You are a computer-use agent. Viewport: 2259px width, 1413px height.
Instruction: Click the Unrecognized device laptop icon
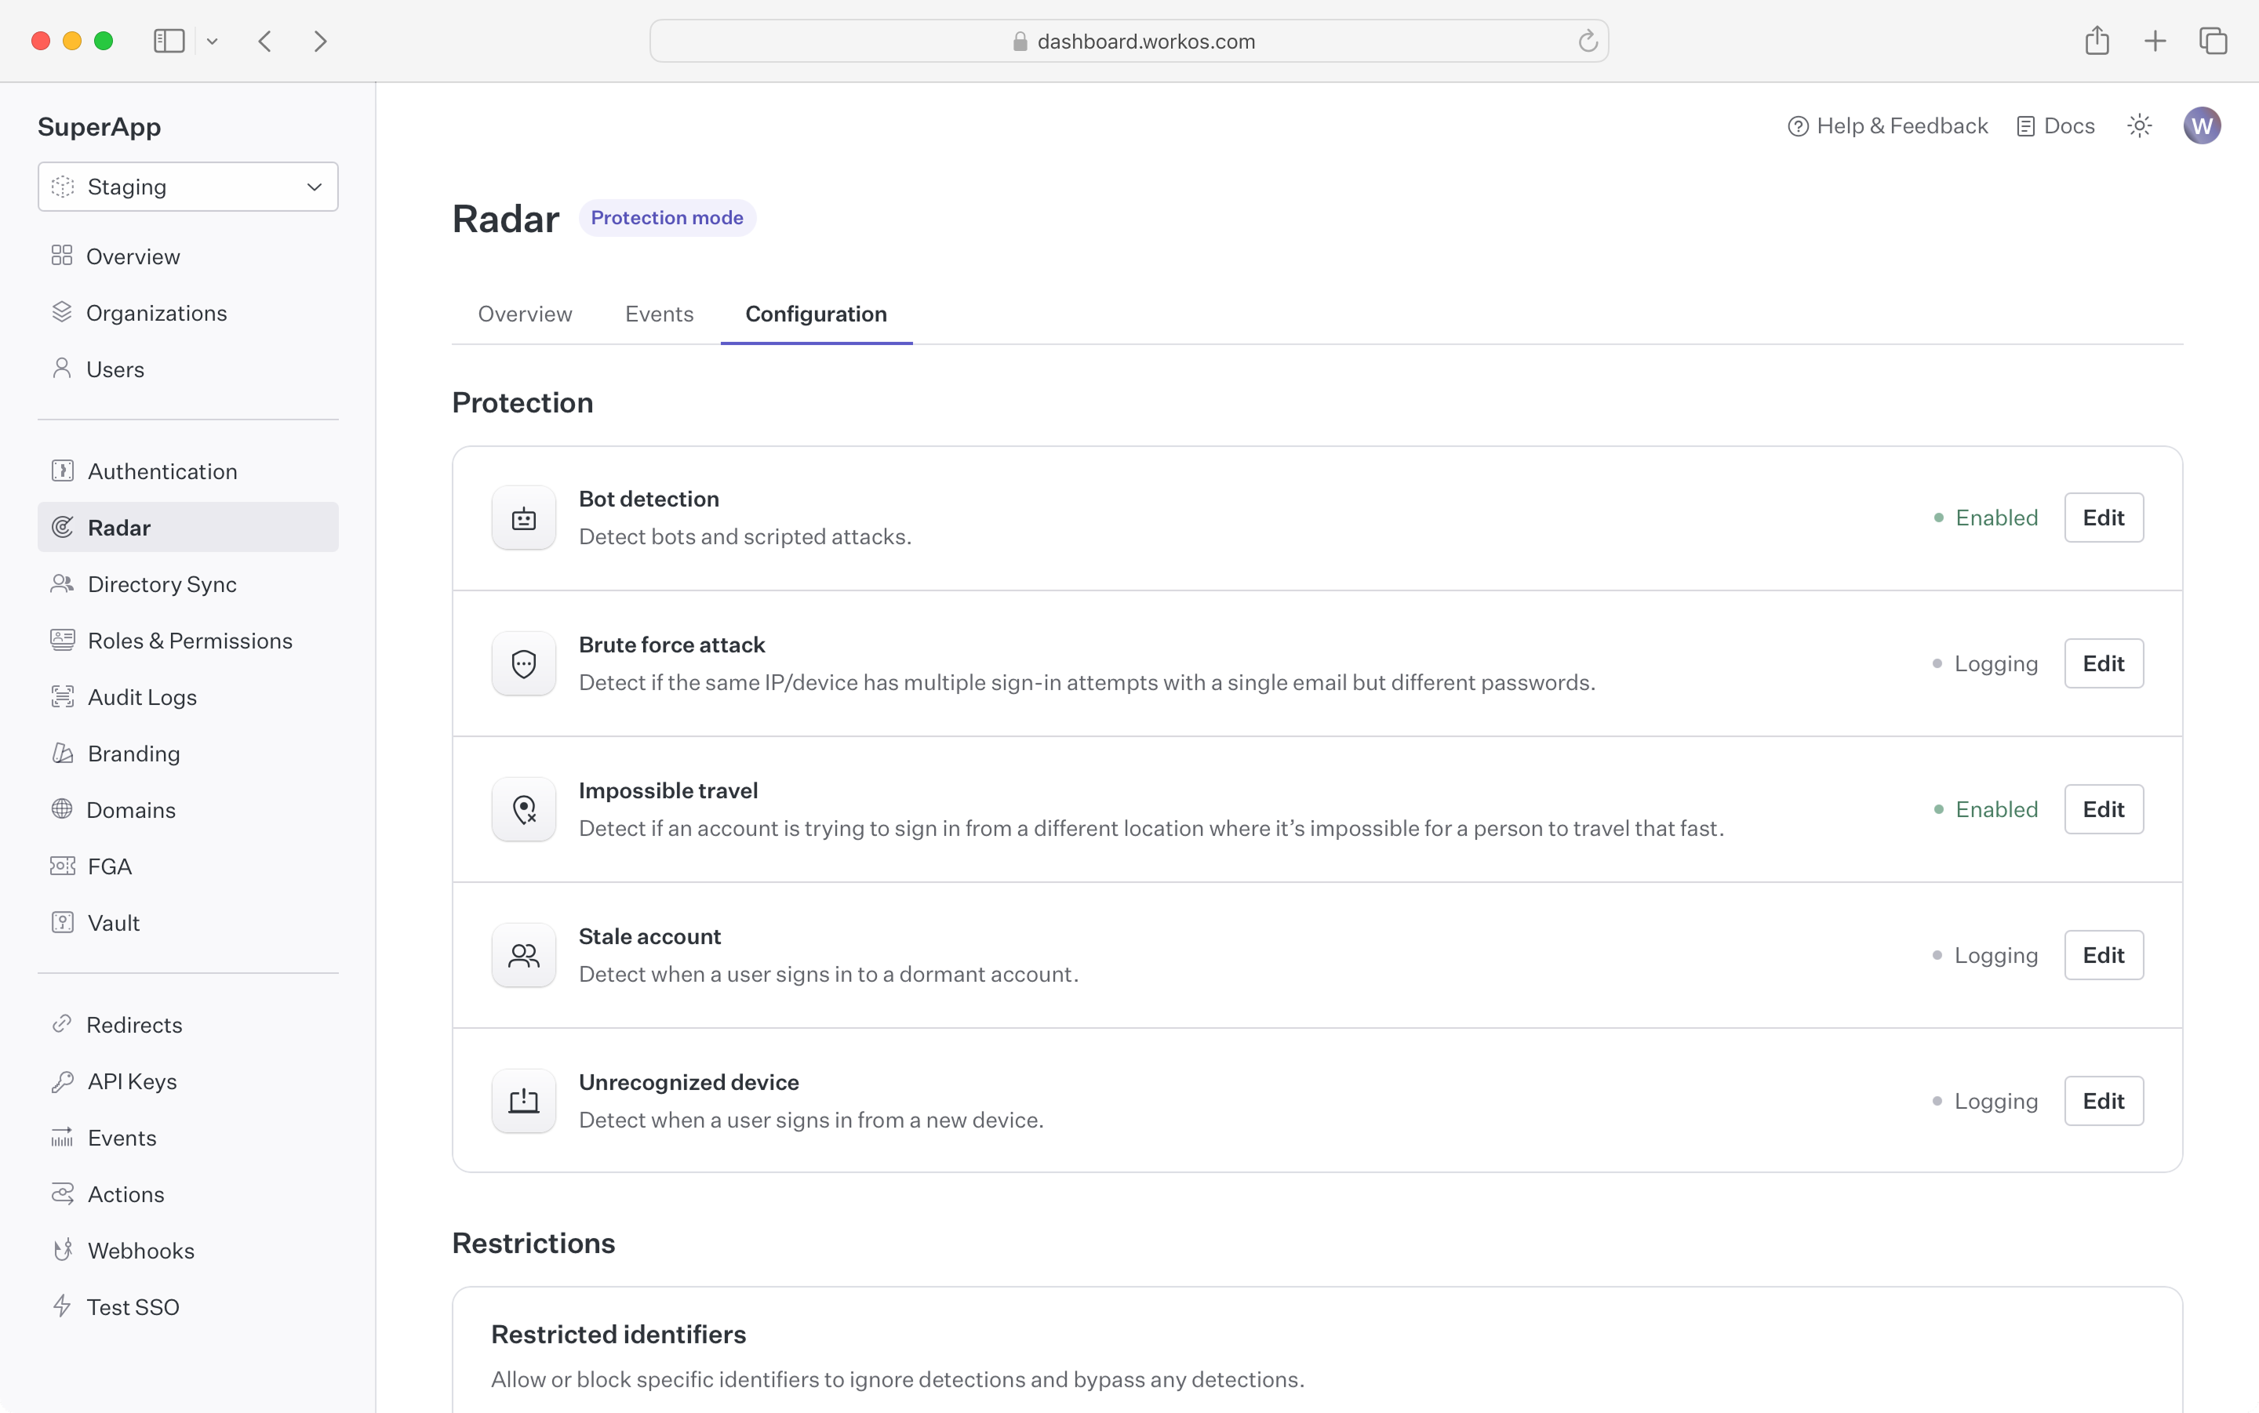coord(523,1102)
